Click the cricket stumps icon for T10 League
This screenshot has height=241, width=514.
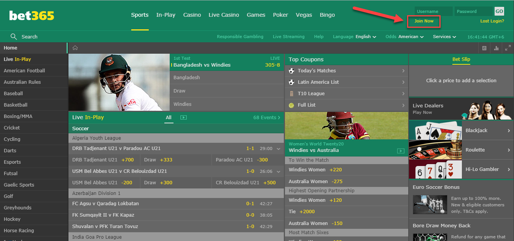(291, 94)
